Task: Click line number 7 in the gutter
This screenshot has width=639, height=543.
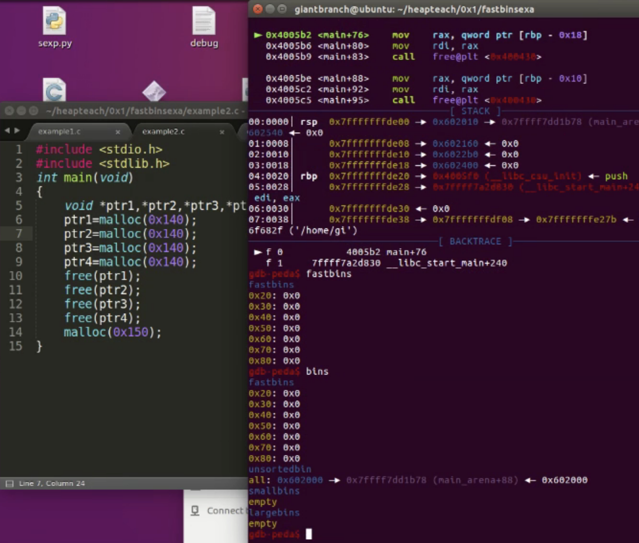Action: pyautogui.click(x=19, y=234)
